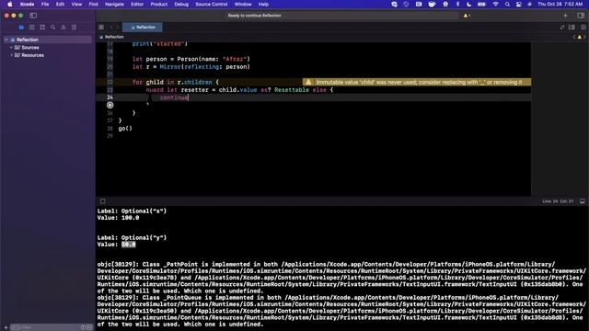589x331 pixels.
Task: Click on the 'continue' keyword in the code
Action: pyautogui.click(x=174, y=97)
